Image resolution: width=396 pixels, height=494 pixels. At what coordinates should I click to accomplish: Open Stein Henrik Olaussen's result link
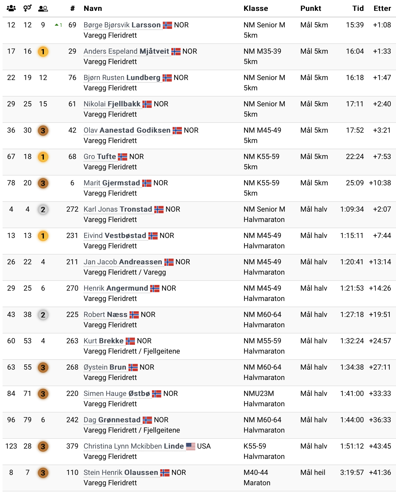(121, 473)
